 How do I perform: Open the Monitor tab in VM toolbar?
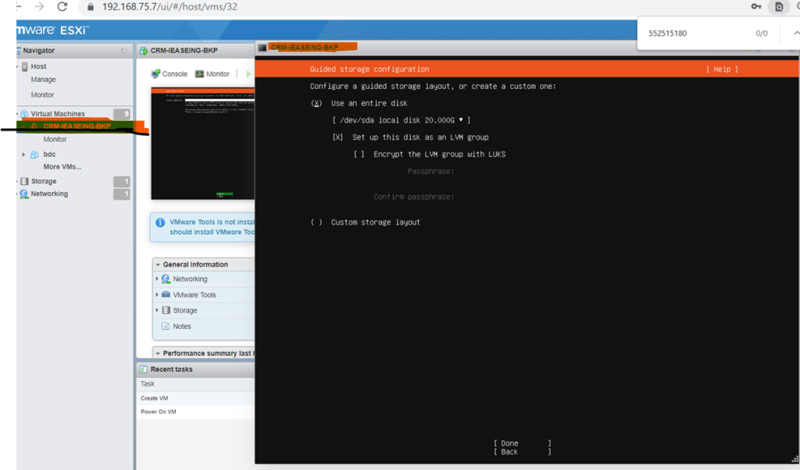tap(212, 74)
